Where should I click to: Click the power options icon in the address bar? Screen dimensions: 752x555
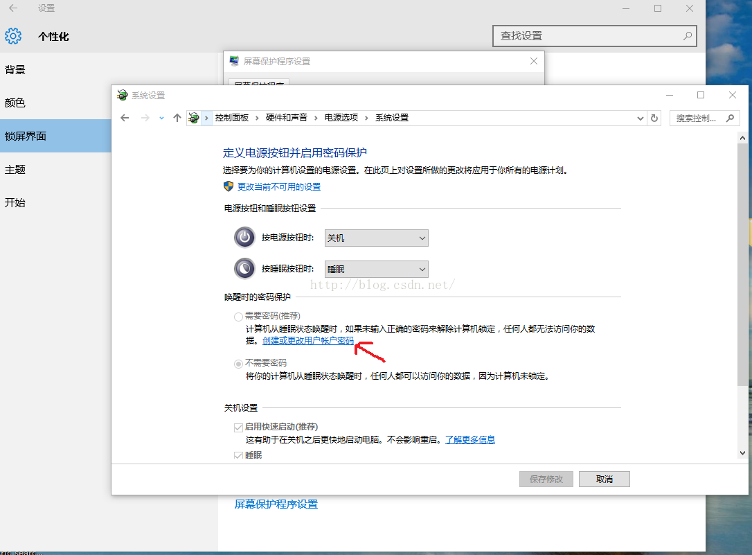(x=194, y=118)
